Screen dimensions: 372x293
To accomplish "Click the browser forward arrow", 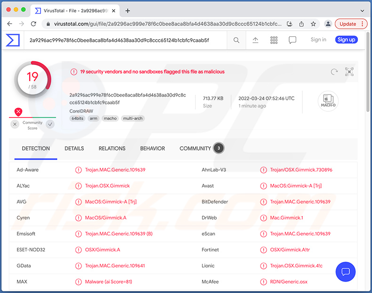I will click(x=22, y=24).
